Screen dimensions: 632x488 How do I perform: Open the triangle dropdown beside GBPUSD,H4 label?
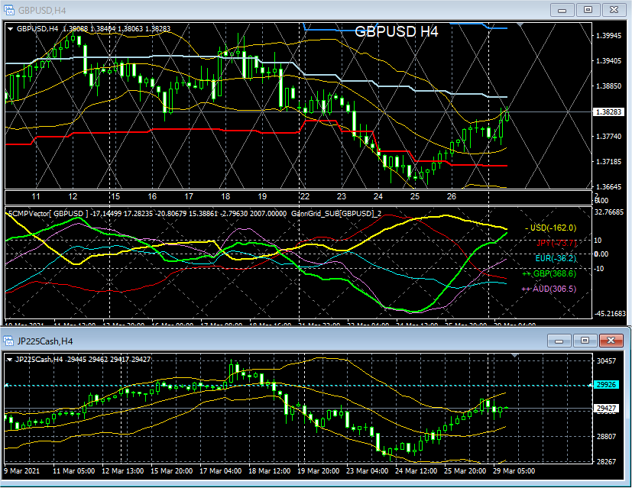[x=11, y=29]
